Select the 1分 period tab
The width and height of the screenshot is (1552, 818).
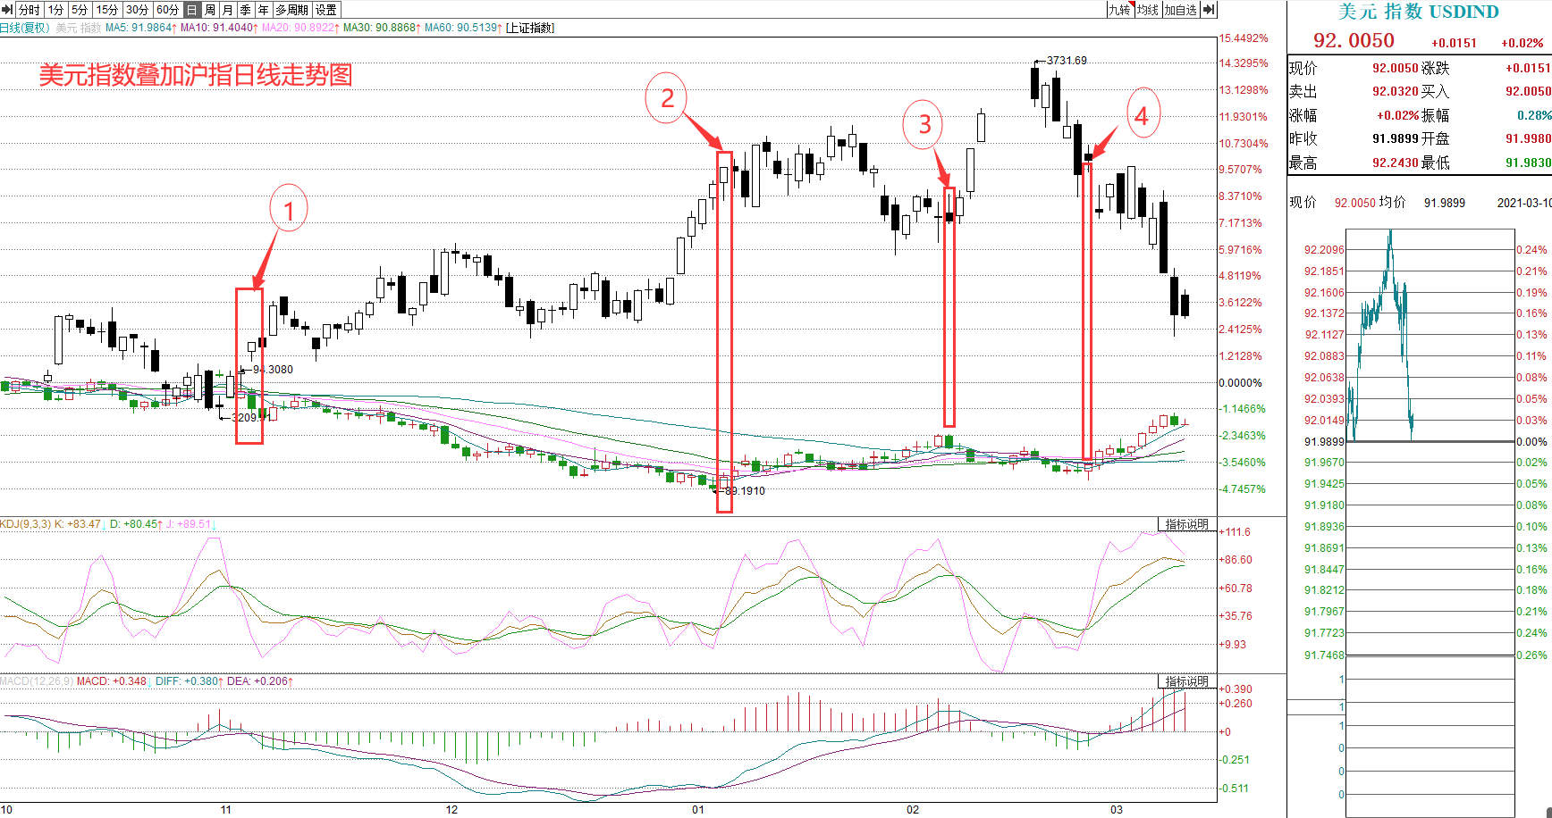click(56, 10)
